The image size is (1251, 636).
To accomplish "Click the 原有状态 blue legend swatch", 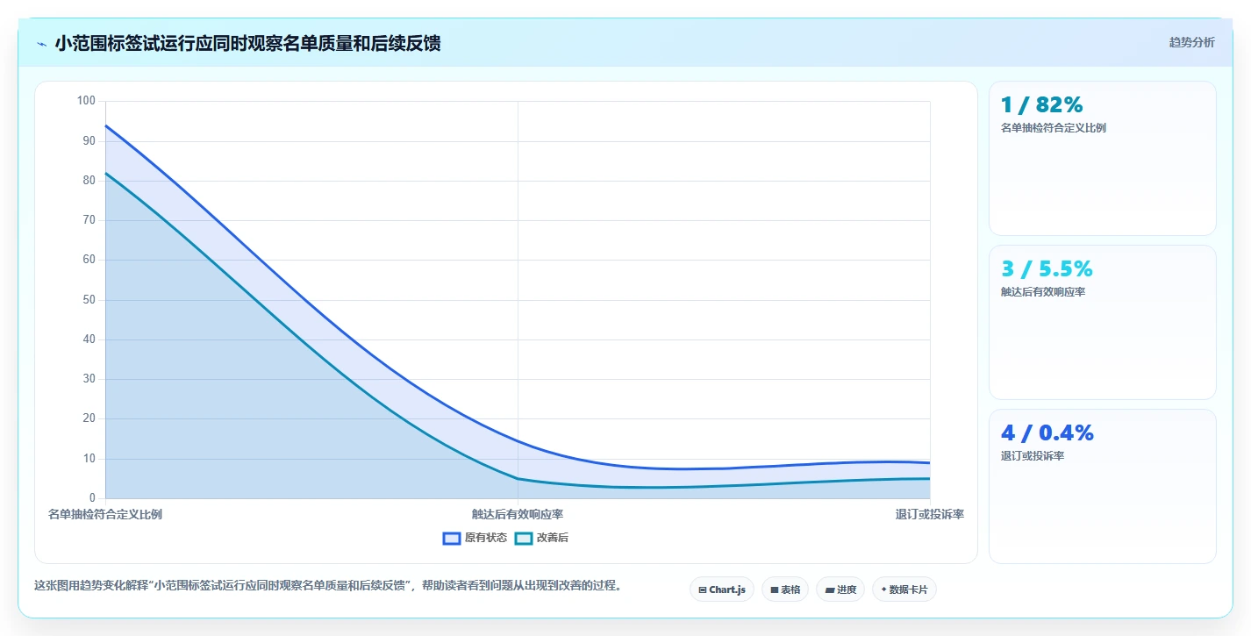I will 452,538.
